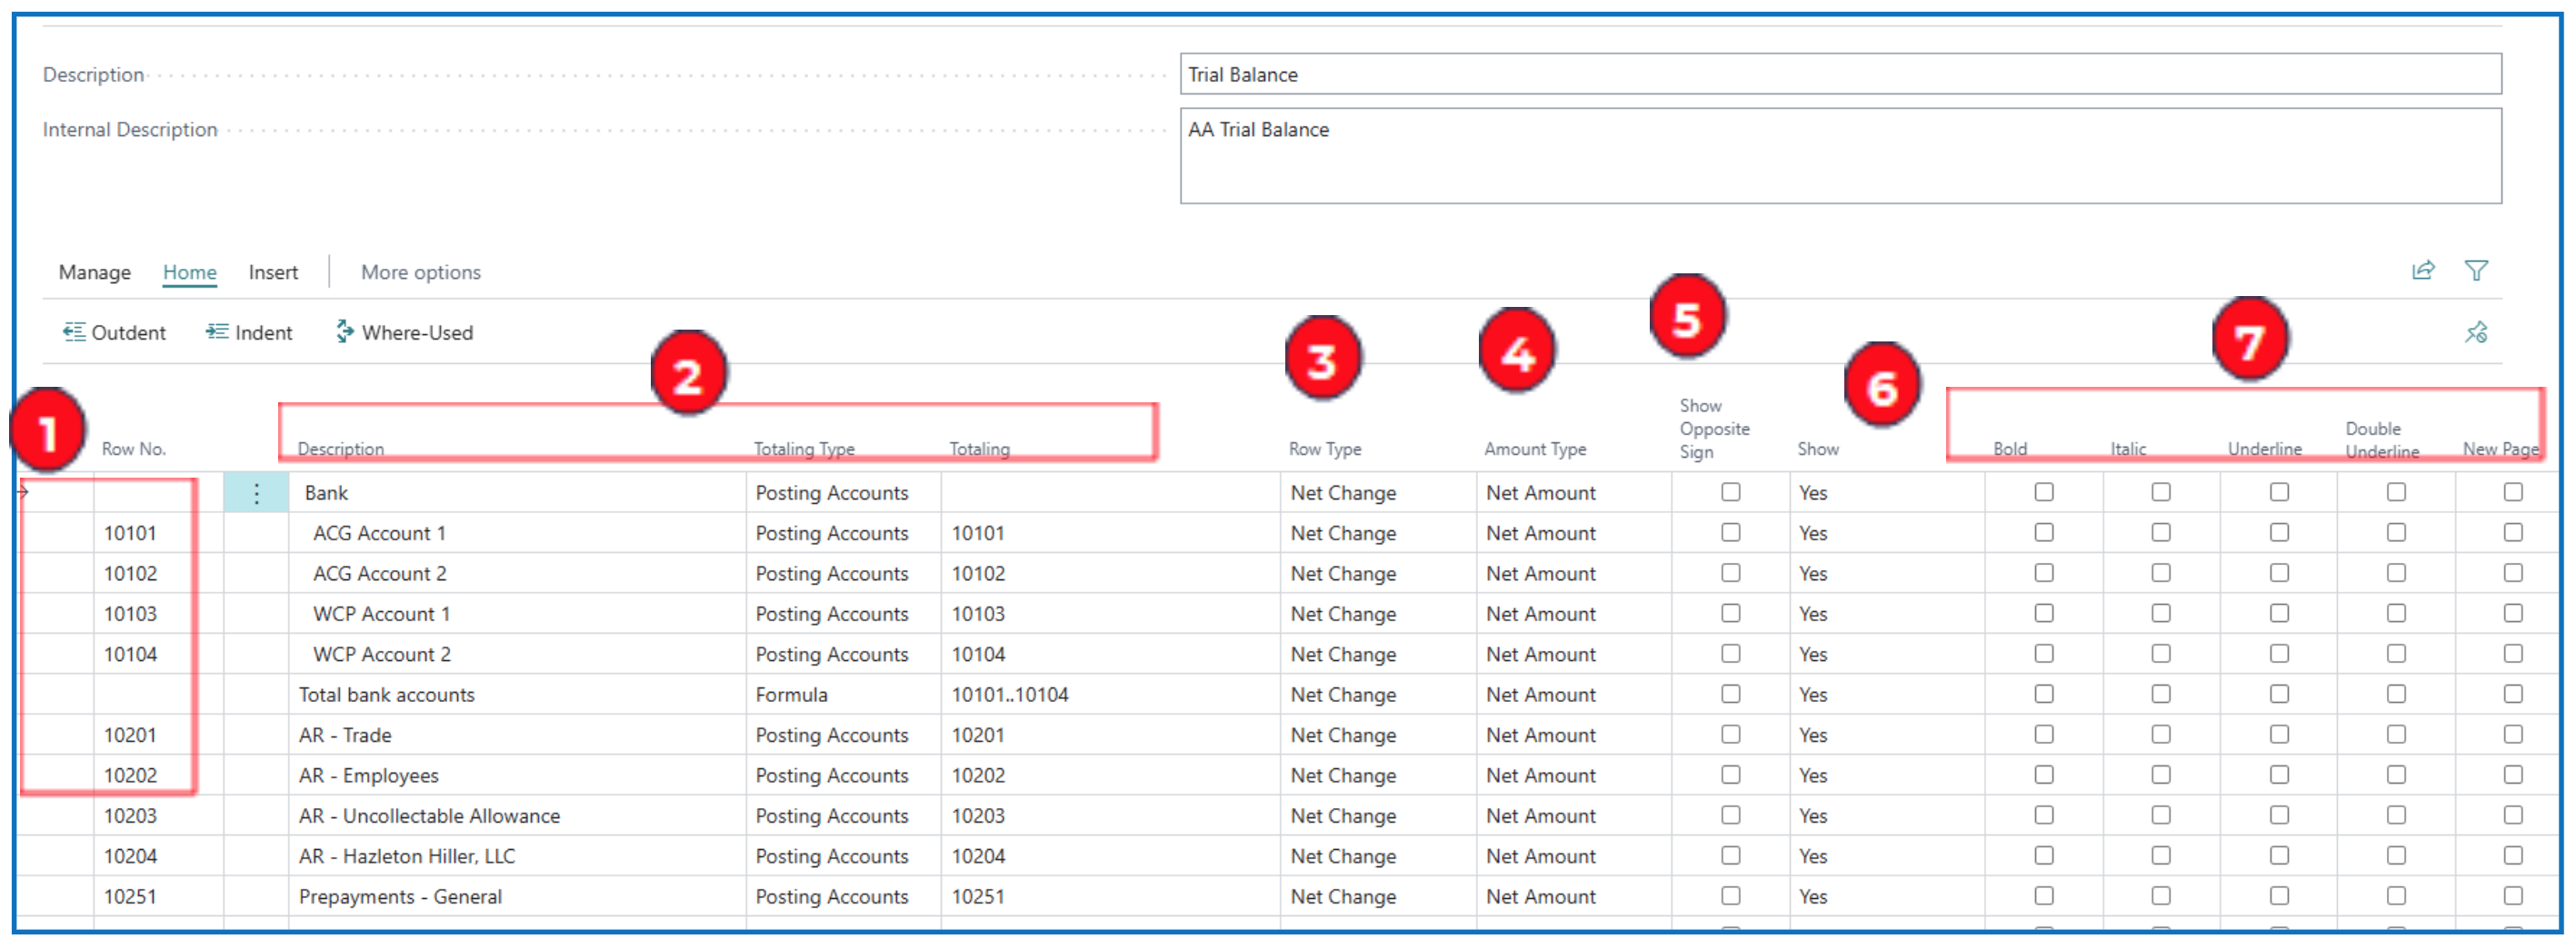Click the Outdent action
This screenshot has width=2576, height=948.
click(x=114, y=332)
